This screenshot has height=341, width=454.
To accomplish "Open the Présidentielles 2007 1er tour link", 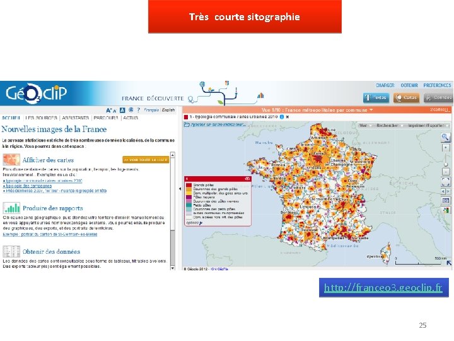I will [x=55, y=191].
